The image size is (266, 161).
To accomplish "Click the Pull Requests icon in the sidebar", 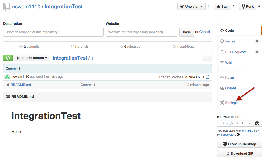I will (222, 52).
